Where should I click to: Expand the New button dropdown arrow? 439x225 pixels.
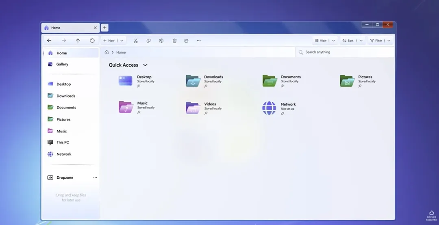tap(122, 41)
